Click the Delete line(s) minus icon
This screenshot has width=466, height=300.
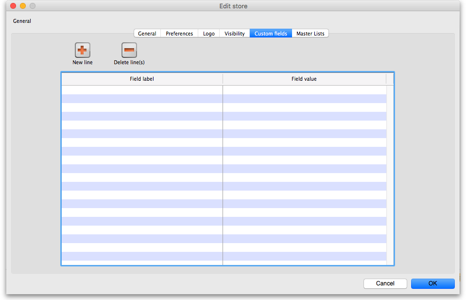point(129,50)
